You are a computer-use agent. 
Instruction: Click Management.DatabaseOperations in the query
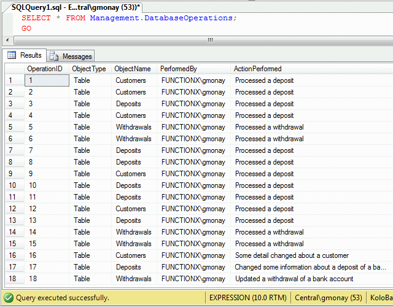coord(161,18)
